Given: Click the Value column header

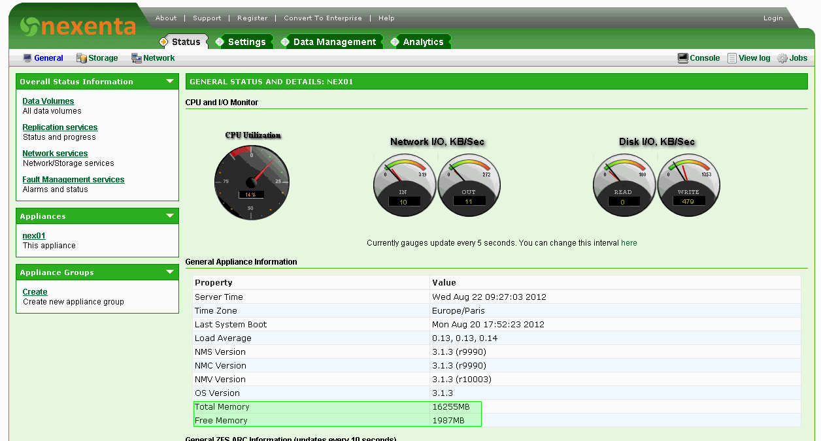Looking at the screenshot, I should (444, 283).
